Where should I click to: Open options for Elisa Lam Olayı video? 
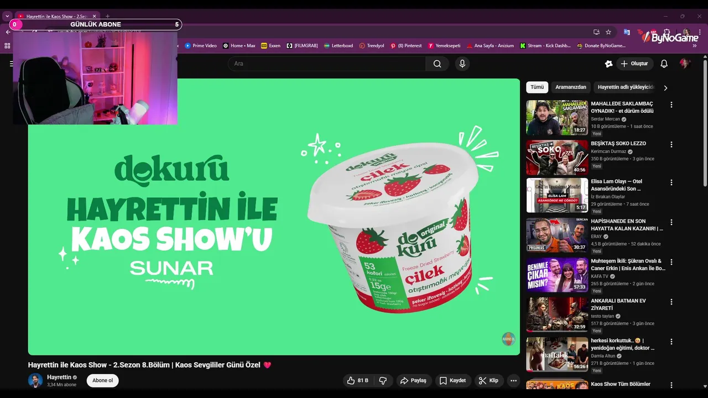(671, 182)
